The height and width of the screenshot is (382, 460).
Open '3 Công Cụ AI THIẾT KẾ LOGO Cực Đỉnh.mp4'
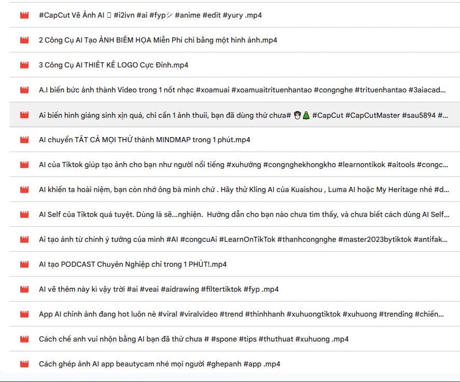pos(114,65)
